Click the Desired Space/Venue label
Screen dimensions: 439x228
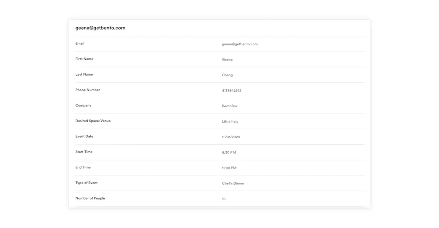(93, 121)
